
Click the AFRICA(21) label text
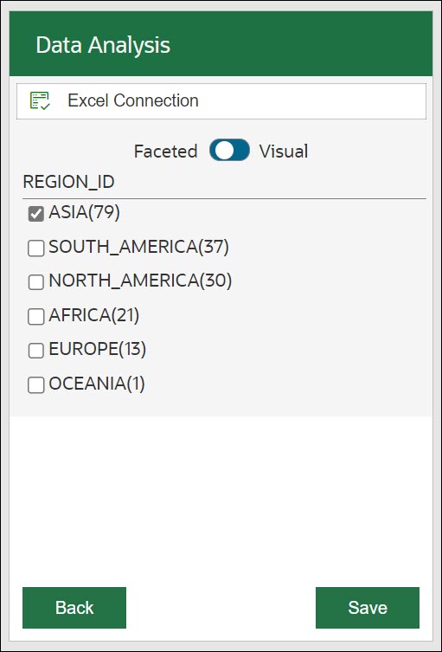[x=94, y=315]
